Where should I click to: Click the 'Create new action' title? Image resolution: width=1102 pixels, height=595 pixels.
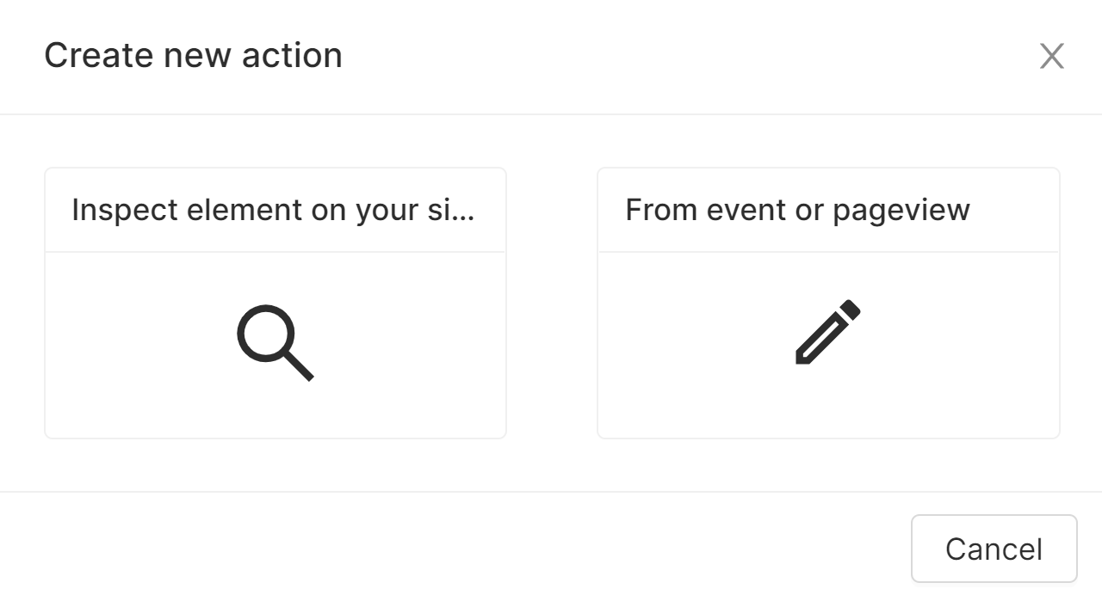coord(194,54)
